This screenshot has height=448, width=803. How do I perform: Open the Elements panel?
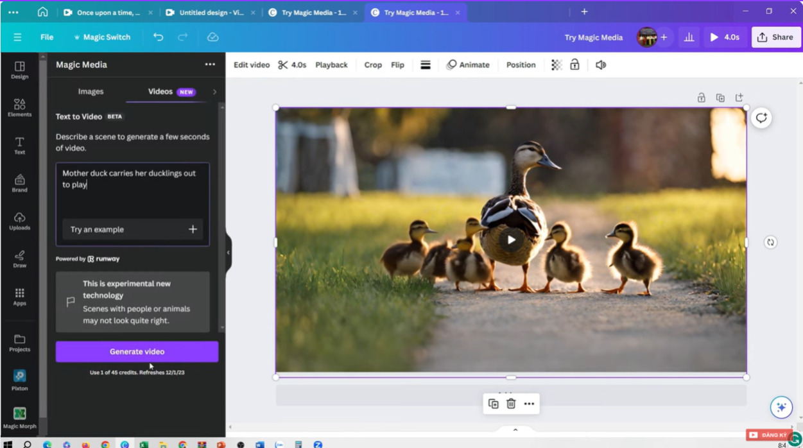[19, 108]
